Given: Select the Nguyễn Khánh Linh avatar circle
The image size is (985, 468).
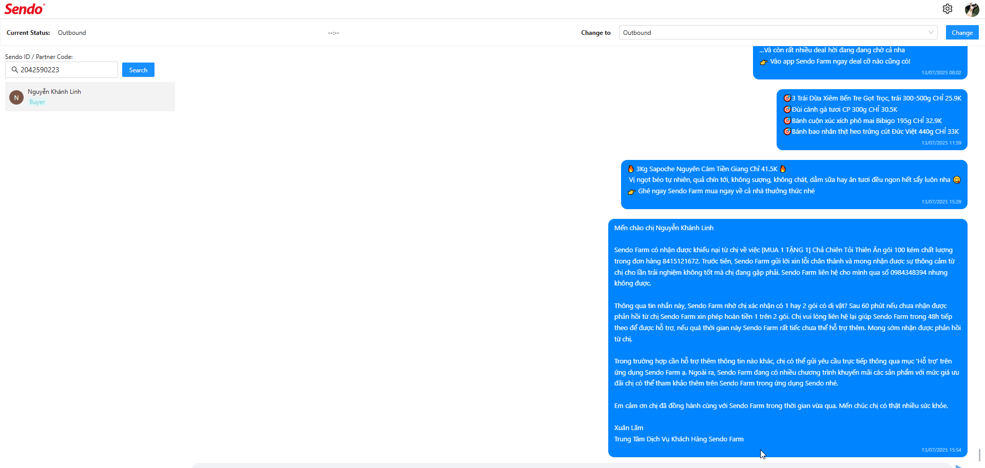Looking at the screenshot, I should pos(16,97).
